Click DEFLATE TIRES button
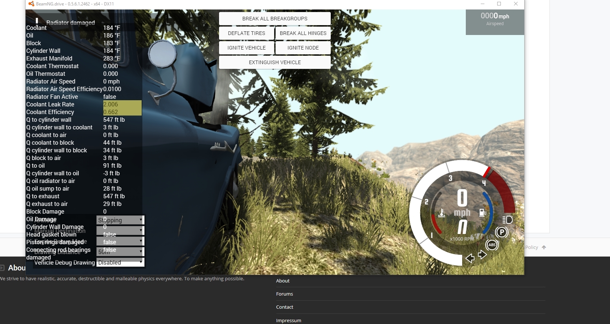Image resolution: width=610 pixels, height=324 pixels. tap(246, 33)
